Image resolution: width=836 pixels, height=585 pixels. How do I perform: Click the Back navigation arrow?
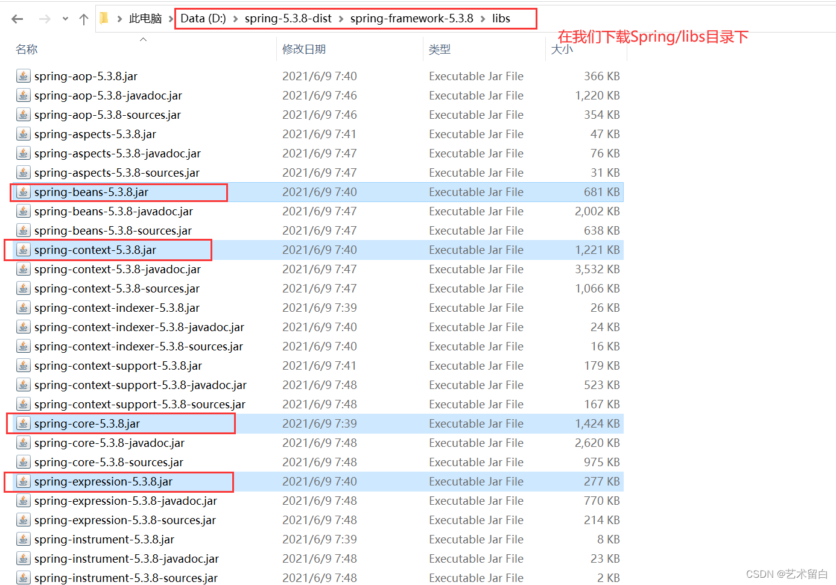17,19
